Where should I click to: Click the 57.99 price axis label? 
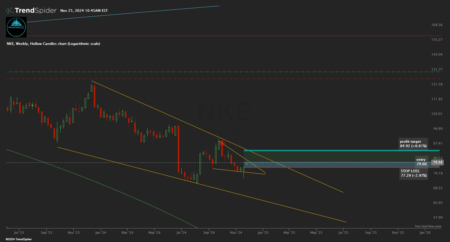tap(437, 217)
